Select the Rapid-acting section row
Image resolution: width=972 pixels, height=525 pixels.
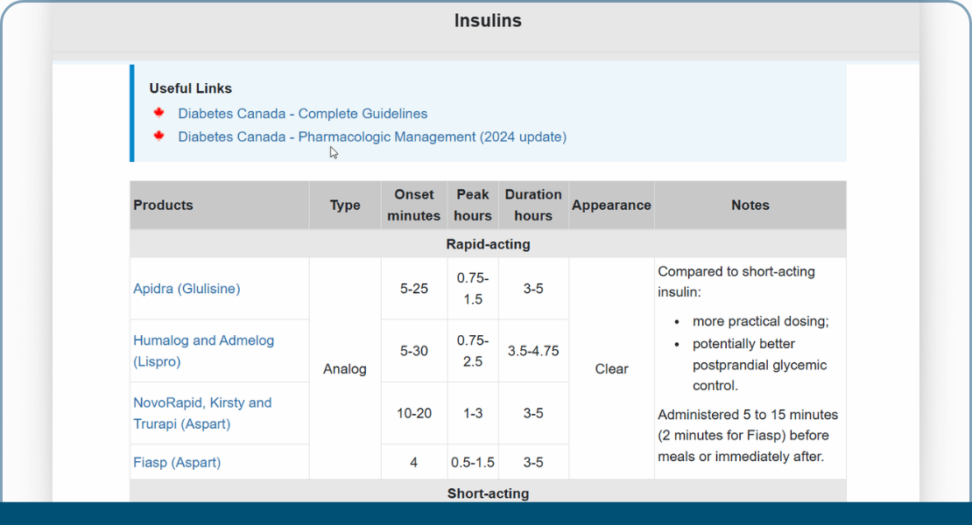point(488,244)
